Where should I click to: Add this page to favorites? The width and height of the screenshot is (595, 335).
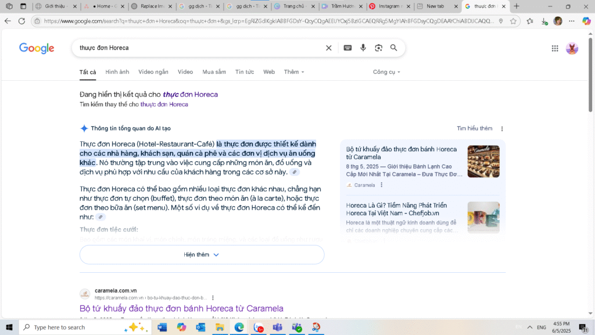(513, 22)
